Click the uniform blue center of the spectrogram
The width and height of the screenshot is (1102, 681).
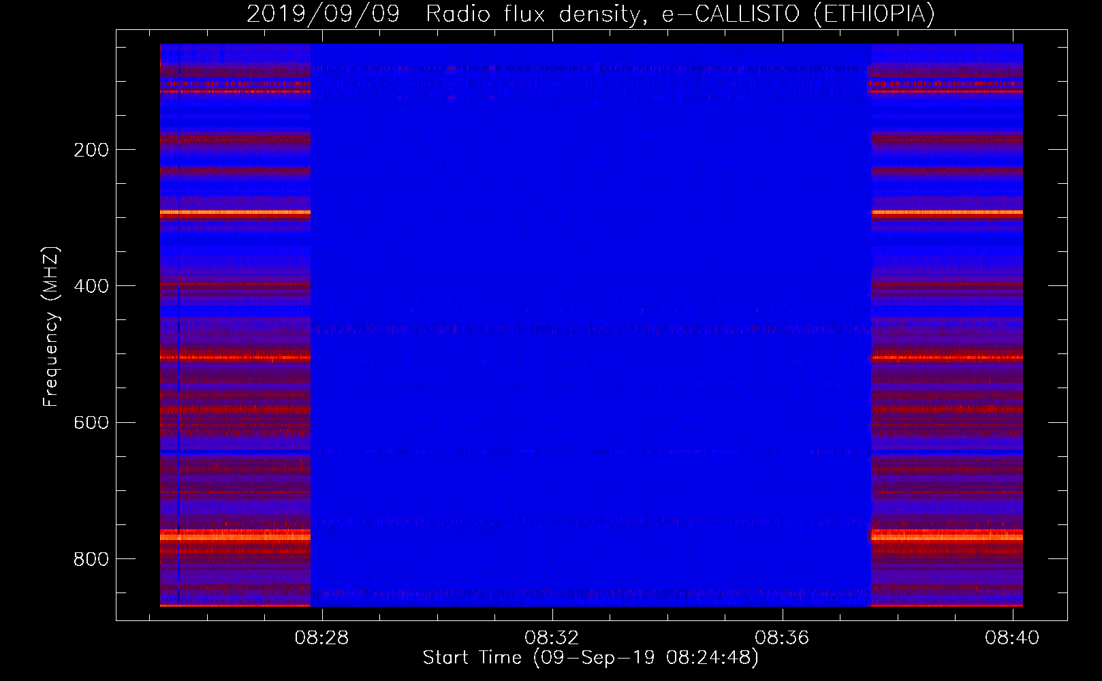tap(591, 272)
